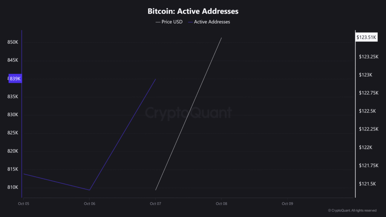
Task: Select the purple 839K value badge
Action: tap(15, 79)
